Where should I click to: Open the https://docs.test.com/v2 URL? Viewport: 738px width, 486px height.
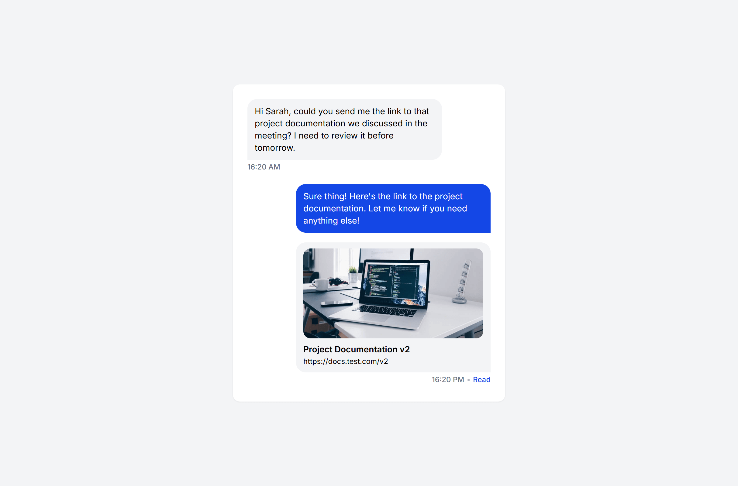coord(345,361)
